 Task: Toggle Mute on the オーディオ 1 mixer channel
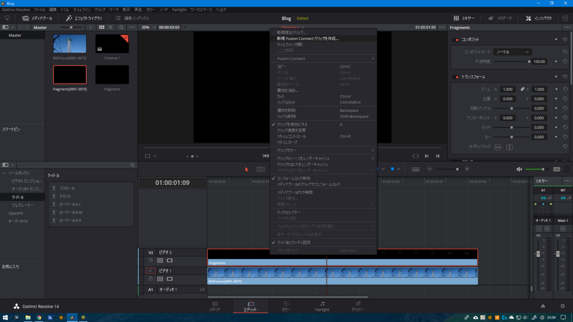pyautogui.click(x=547, y=229)
